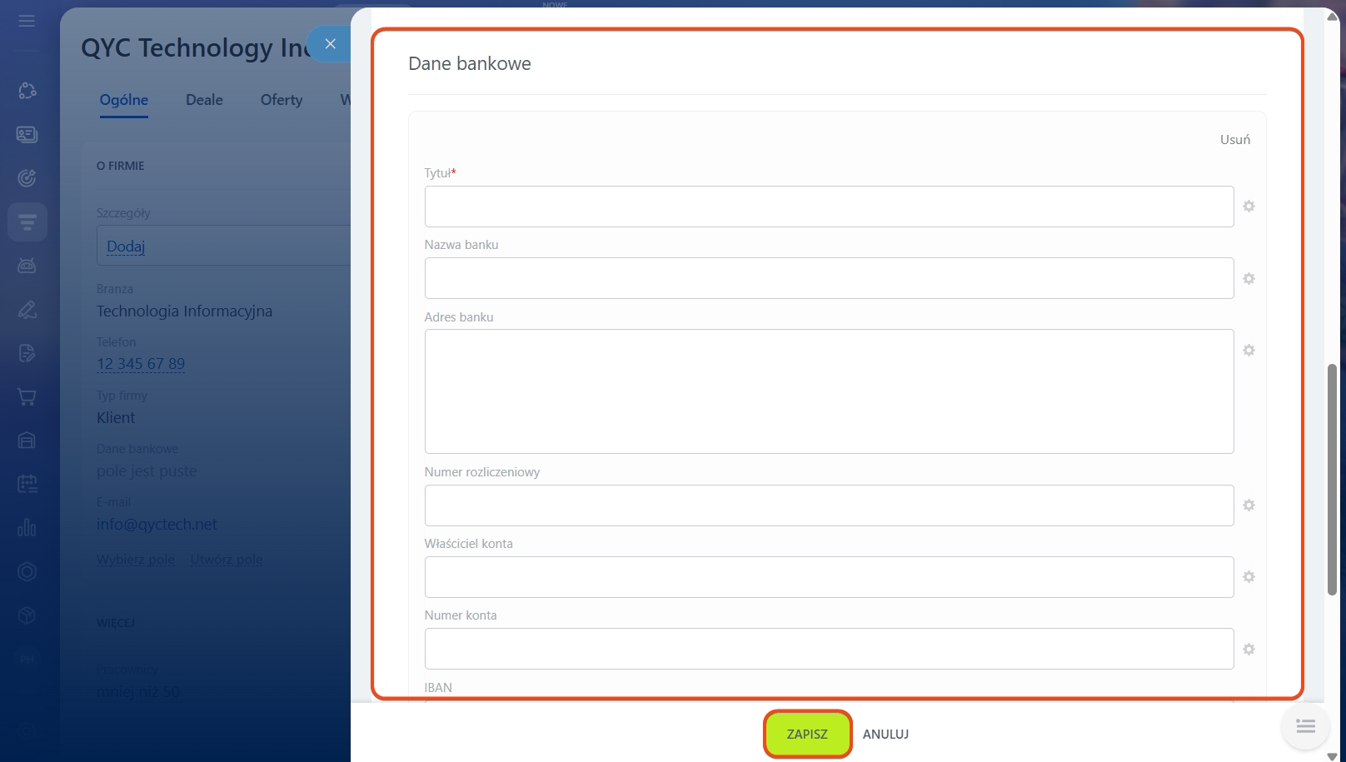Click Usuń to remove bank details
This screenshot has height=762, width=1346.
point(1234,140)
